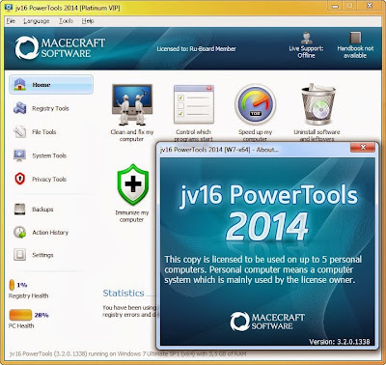Click 'Clean and fix my computer' label

[x=132, y=135]
